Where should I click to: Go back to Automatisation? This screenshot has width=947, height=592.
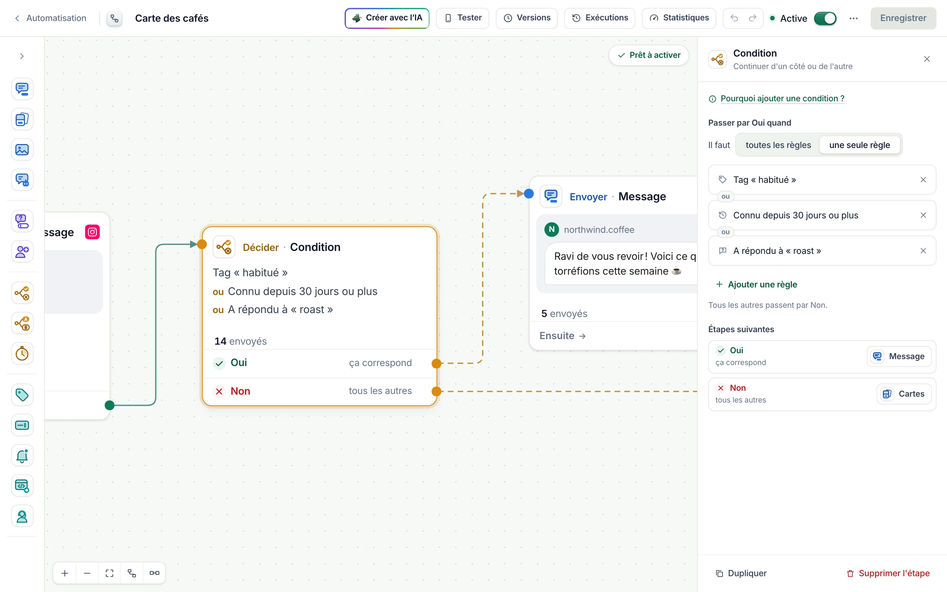point(50,18)
